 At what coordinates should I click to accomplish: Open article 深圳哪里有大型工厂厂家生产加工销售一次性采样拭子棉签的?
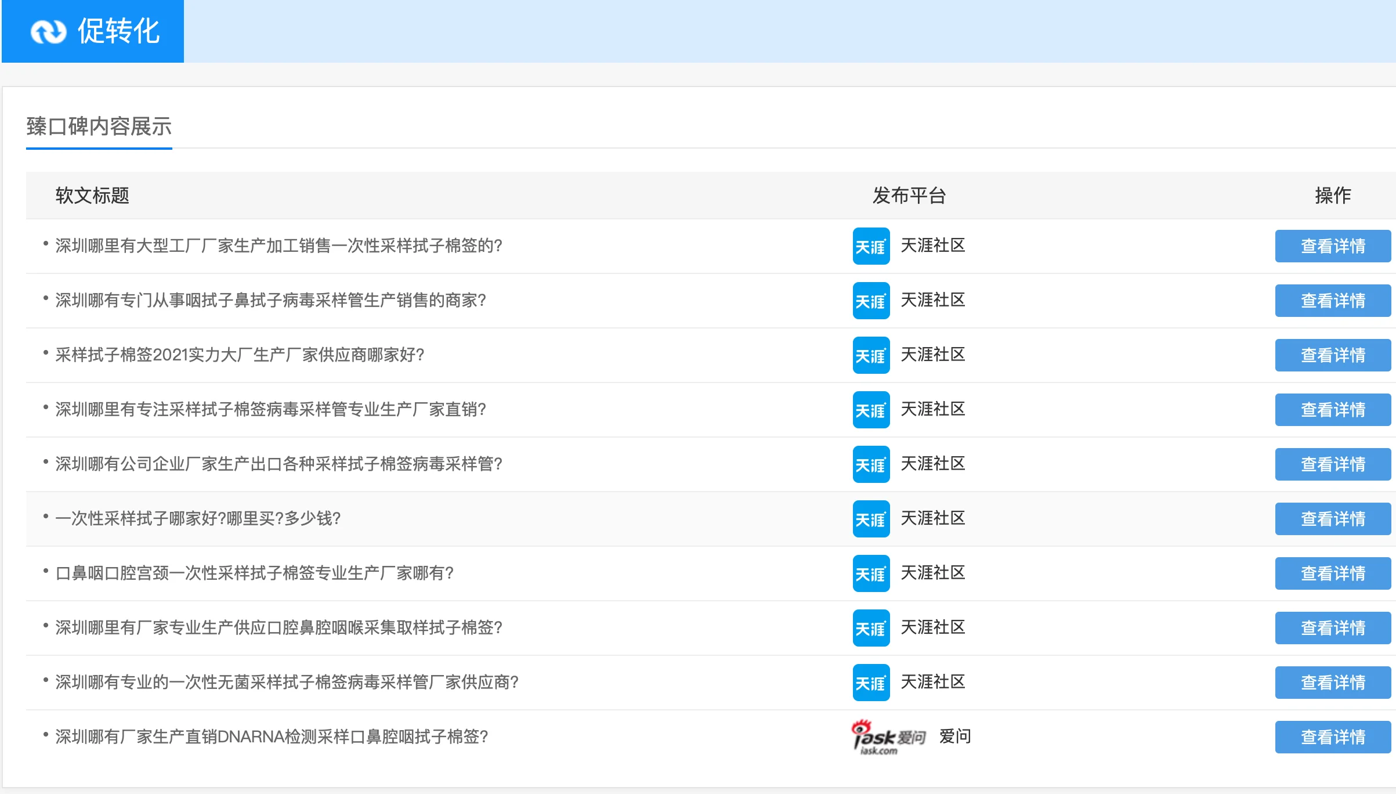[x=279, y=246]
